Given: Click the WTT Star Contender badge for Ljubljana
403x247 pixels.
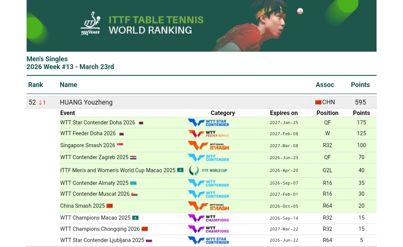Looking at the screenshot, I should coord(209,240).
